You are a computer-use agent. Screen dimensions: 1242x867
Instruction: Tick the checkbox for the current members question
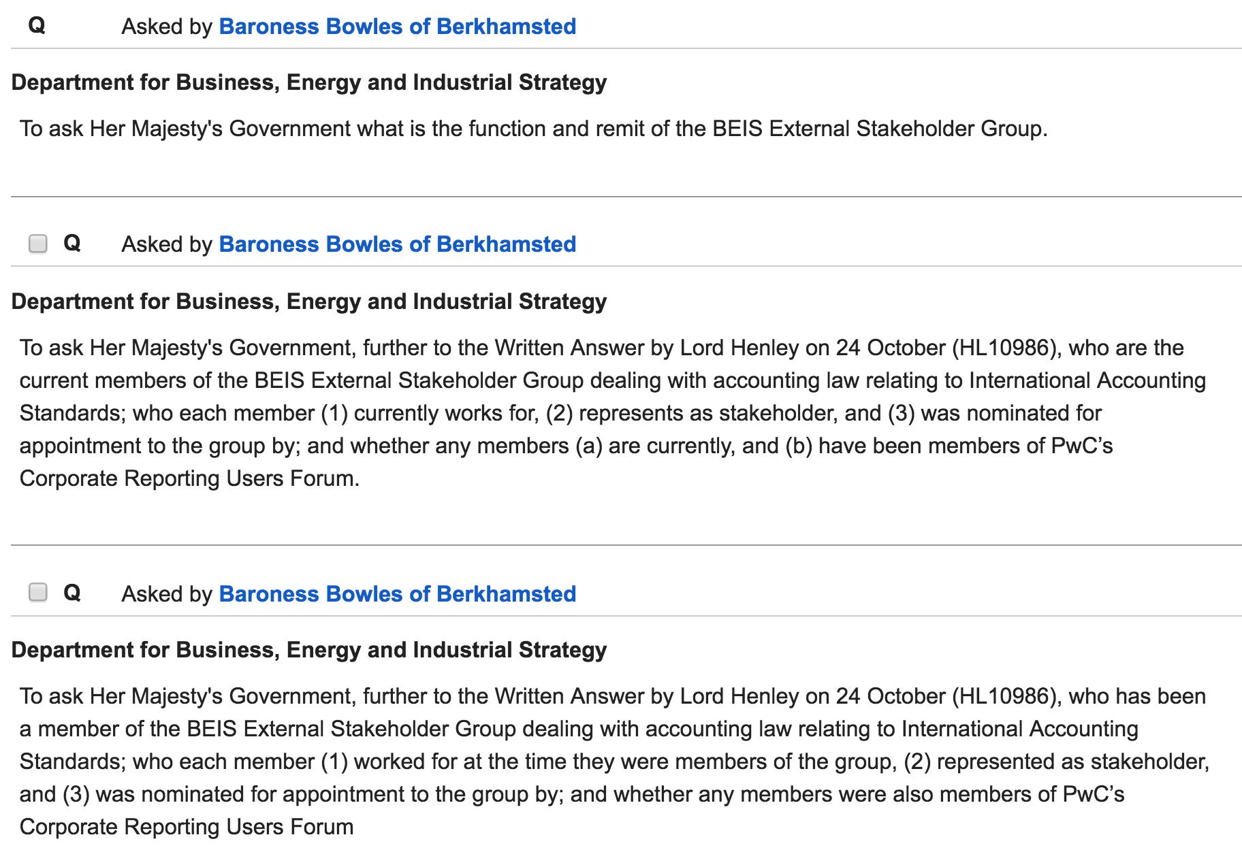[x=38, y=244]
